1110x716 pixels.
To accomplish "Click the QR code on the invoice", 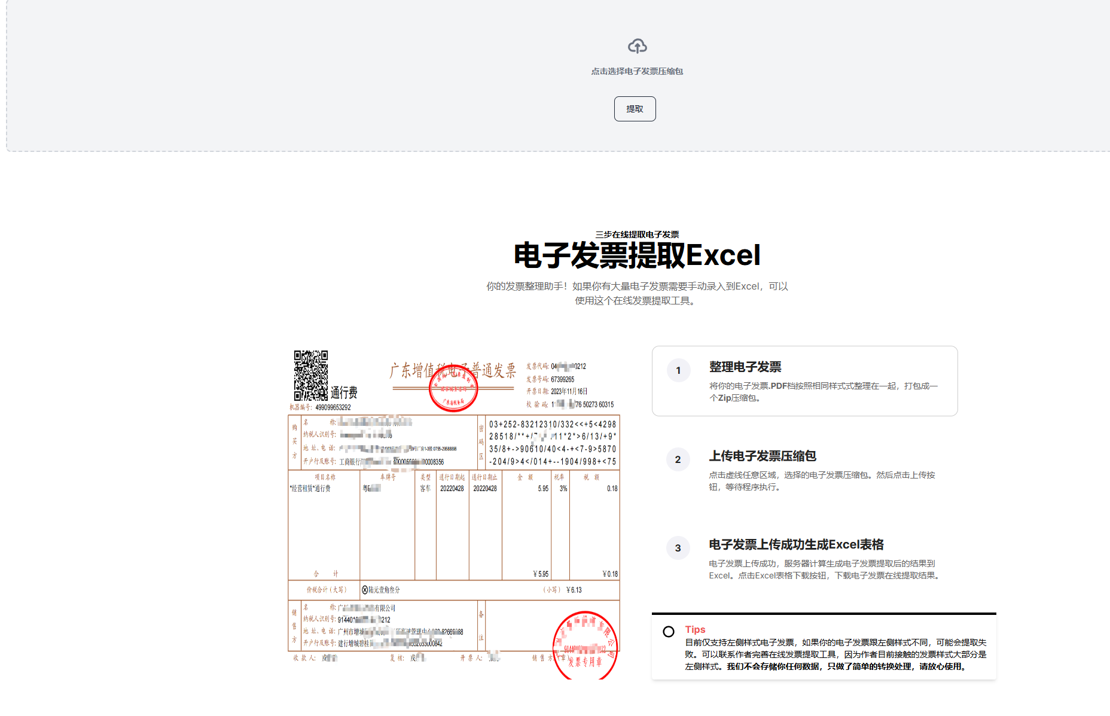I will [310, 375].
